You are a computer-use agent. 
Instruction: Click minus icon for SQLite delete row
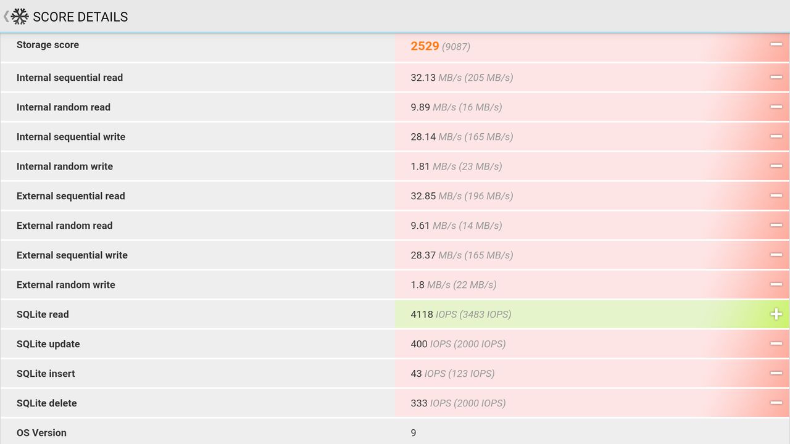pos(776,403)
